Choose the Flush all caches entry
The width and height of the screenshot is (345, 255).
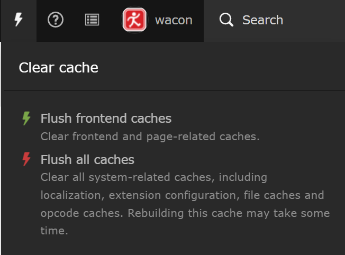(87, 159)
